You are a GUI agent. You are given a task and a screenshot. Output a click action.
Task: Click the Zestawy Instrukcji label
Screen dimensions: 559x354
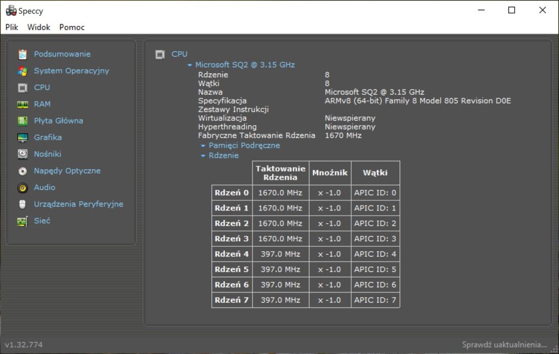coord(234,109)
